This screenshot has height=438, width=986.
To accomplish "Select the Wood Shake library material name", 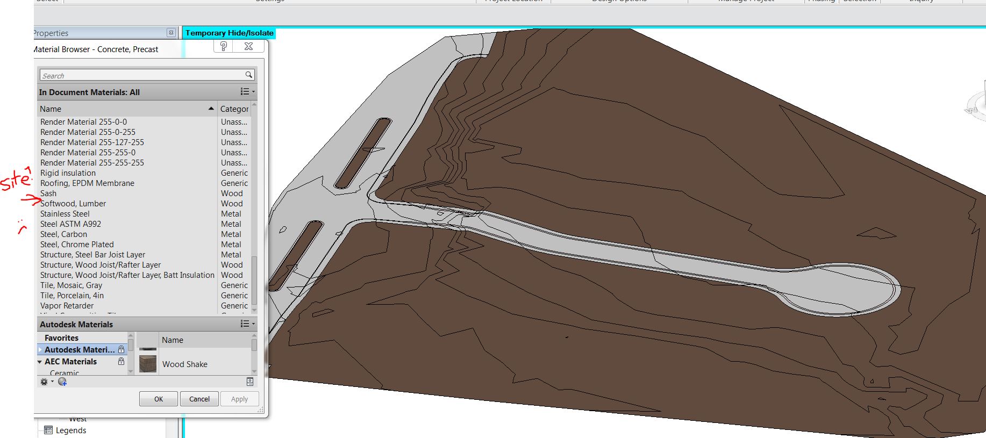I will tap(185, 364).
